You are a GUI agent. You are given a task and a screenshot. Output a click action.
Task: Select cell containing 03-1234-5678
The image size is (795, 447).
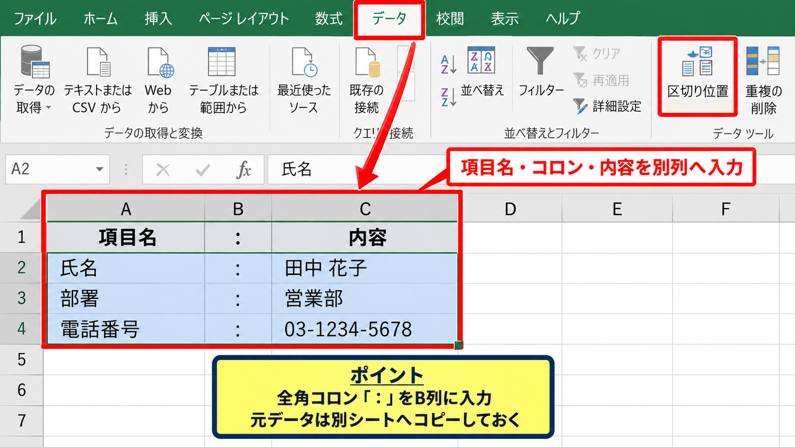[x=365, y=329]
